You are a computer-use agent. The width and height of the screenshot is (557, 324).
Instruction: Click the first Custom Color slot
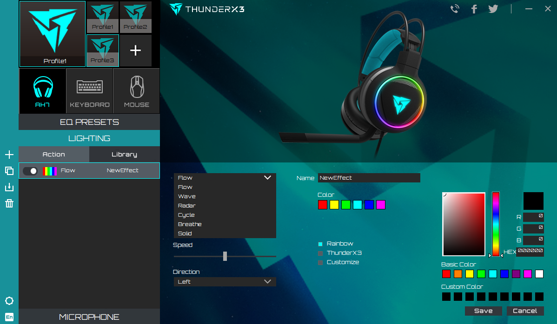click(446, 297)
